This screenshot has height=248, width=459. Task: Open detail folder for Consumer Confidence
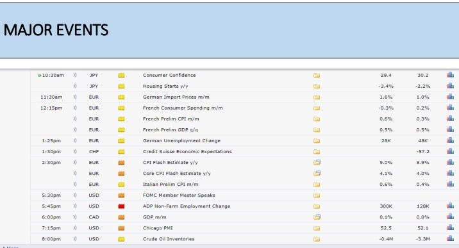(x=317, y=76)
